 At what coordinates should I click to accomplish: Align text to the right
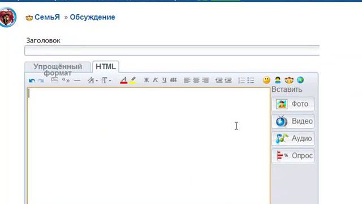[205, 80]
